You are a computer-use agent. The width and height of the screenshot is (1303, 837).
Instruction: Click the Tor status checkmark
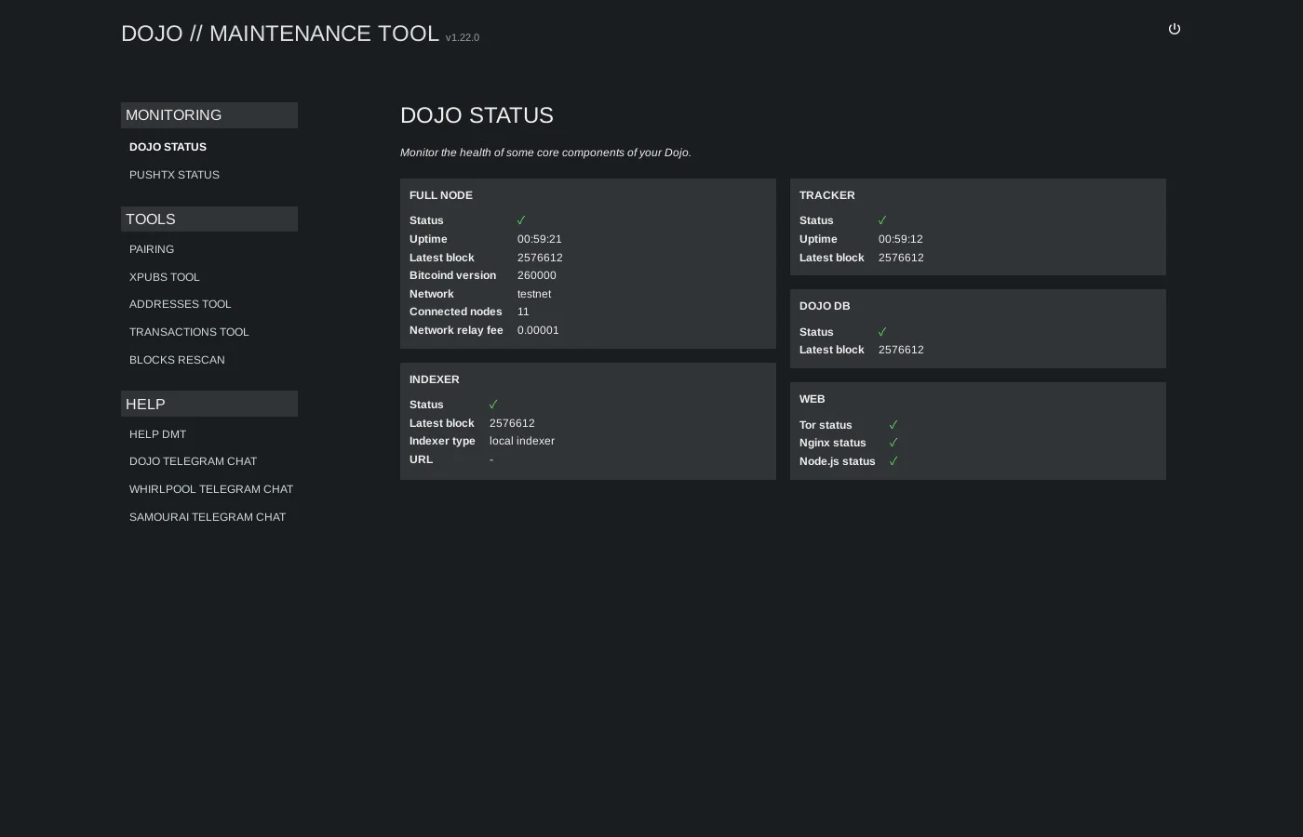(x=893, y=425)
